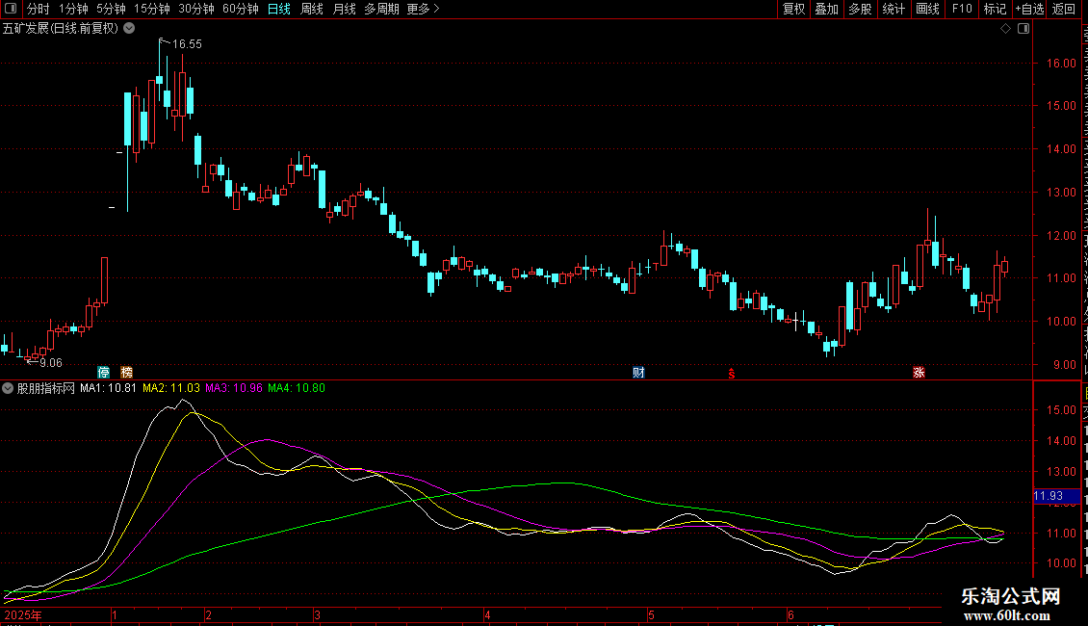
Task: Expand the 更多 periods menu
Action: click(424, 9)
